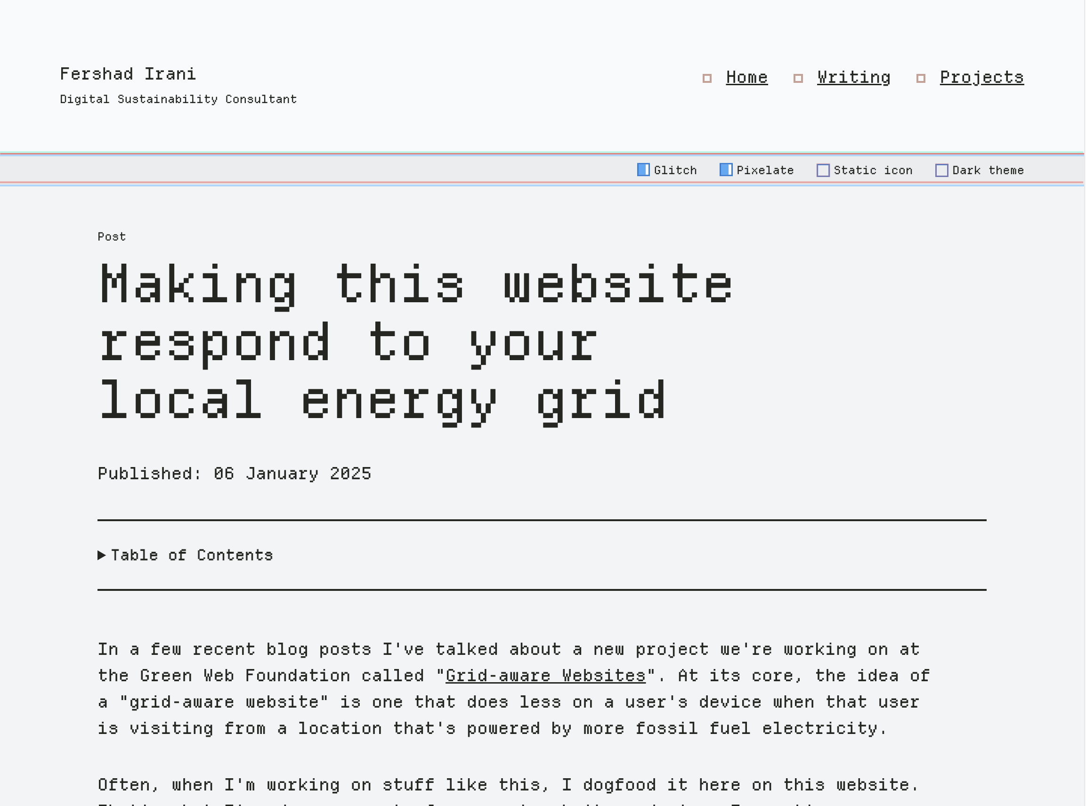This screenshot has height=806, width=1086.
Task: Expand the Table of Contents
Action: (186, 555)
